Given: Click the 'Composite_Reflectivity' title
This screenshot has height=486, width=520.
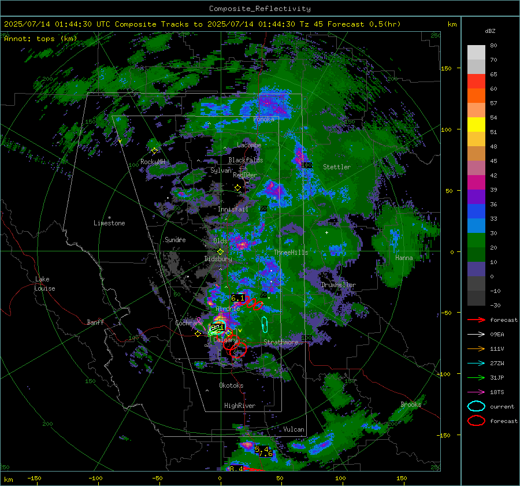Looking at the screenshot, I should tap(260, 9).
